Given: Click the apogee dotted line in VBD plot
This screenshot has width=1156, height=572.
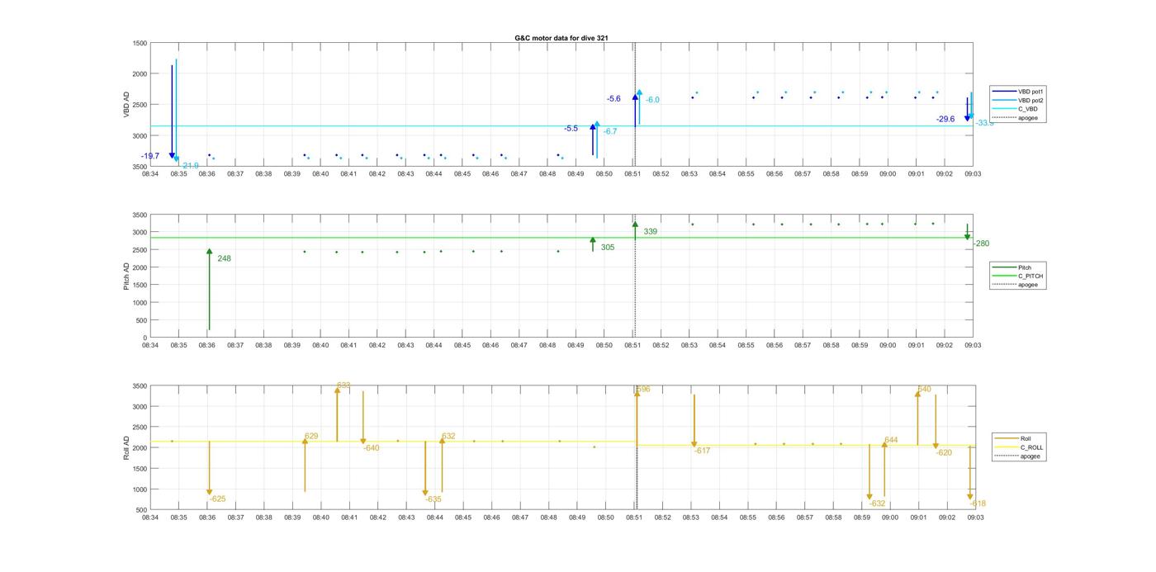Looking at the screenshot, I should click(635, 105).
